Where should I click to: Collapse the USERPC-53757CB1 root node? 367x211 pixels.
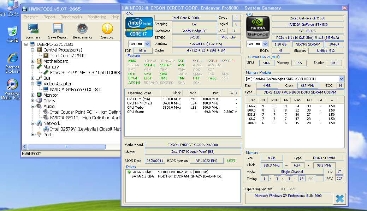(26, 44)
